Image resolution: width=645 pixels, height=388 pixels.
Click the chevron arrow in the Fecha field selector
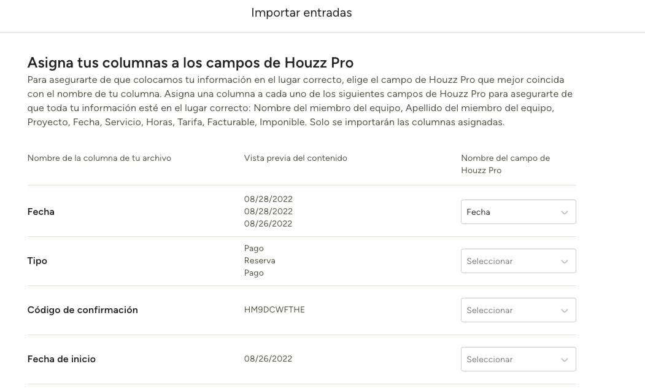click(564, 212)
